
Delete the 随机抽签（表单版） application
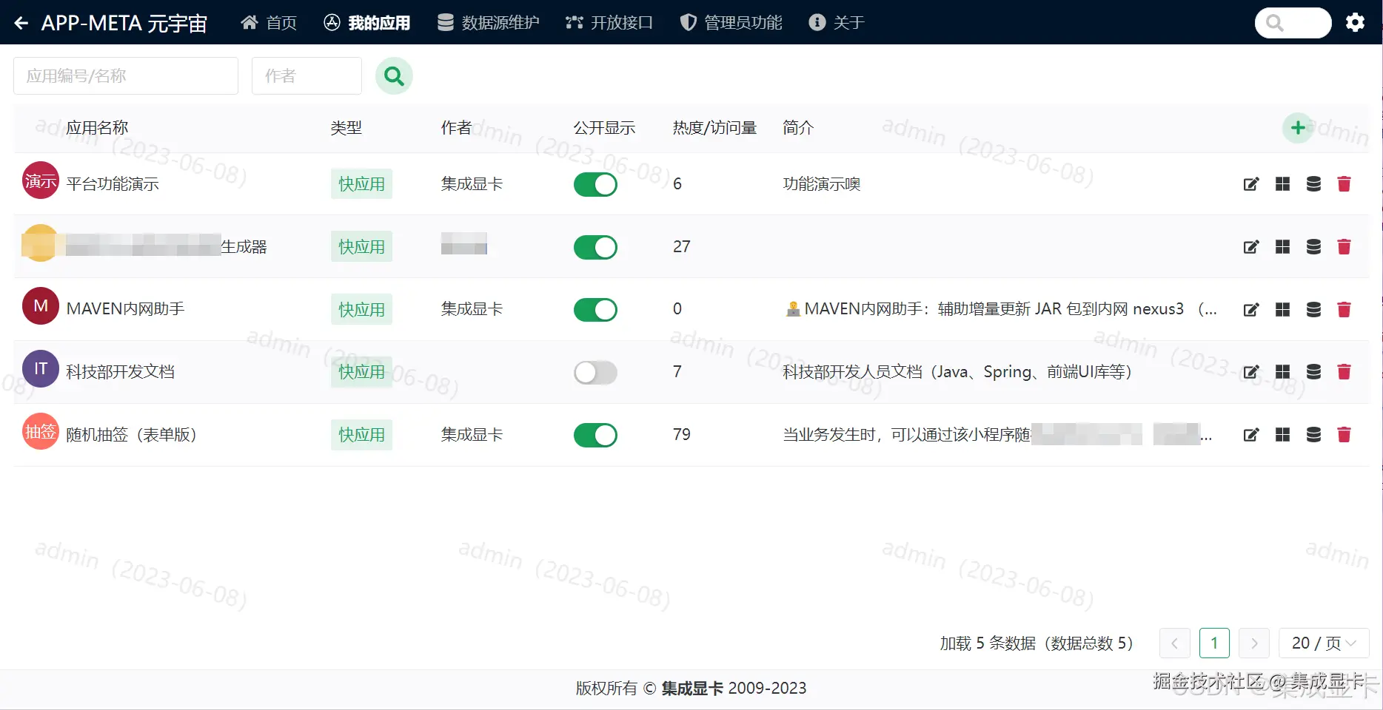(1345, 435)
